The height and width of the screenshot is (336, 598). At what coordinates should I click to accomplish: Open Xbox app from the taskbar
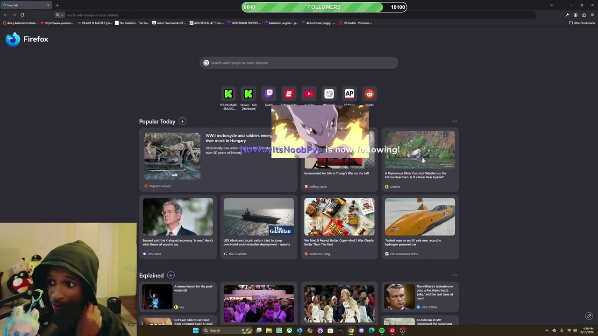pos(289,330)
